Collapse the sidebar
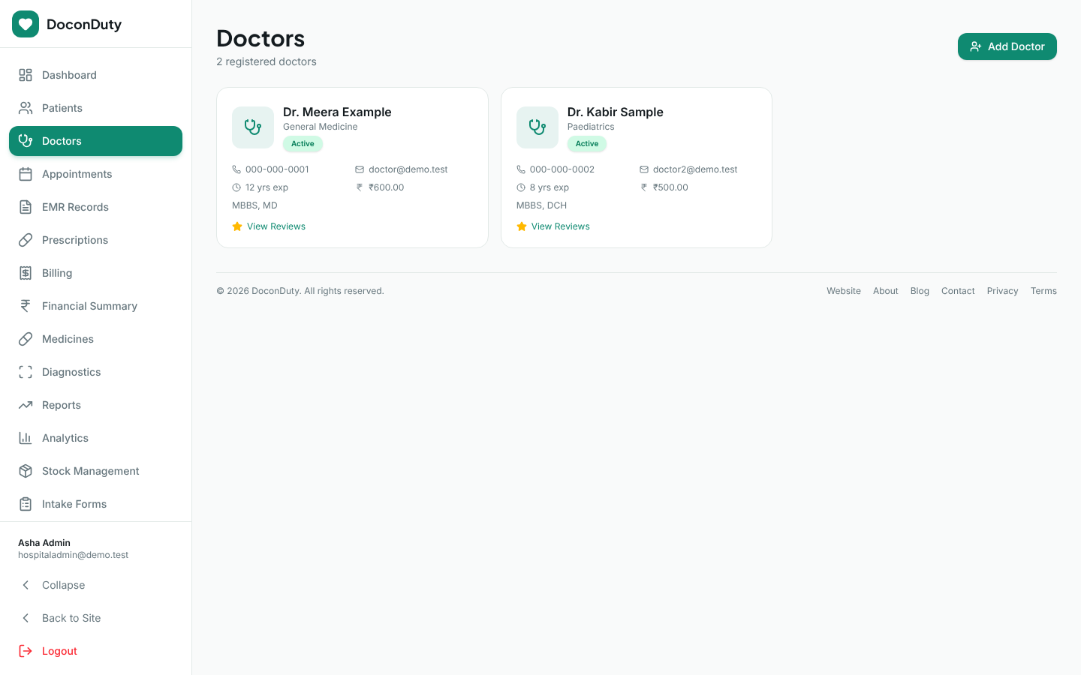The width and height of the screenshot is (1081, 675). click(95, 585)
